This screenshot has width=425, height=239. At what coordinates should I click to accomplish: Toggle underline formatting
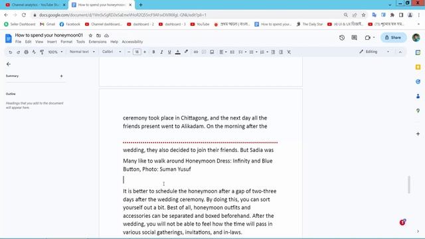coord(169,52)
